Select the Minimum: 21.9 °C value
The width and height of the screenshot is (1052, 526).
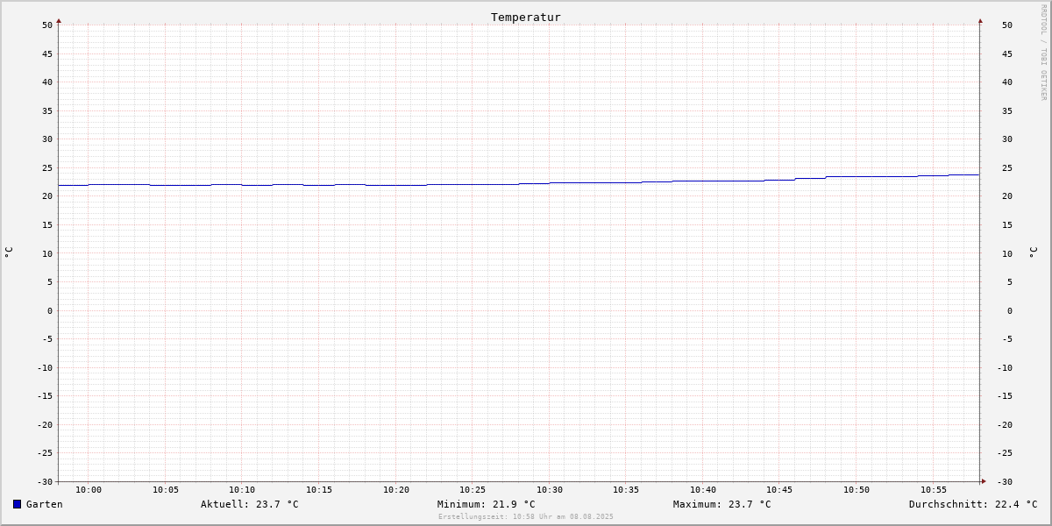pyautogui.click(x=487, y=504)
